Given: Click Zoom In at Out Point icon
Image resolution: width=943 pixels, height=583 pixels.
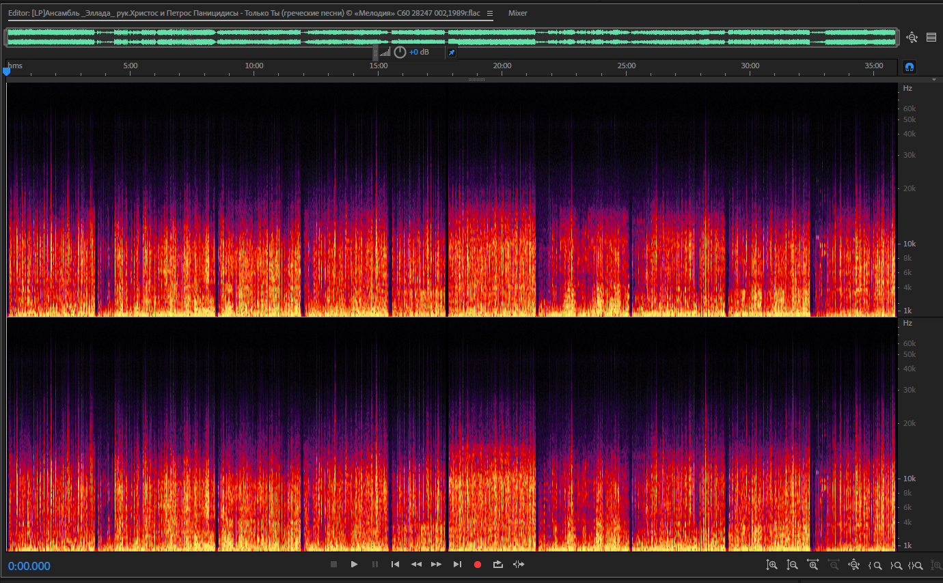Looking at the screenshot, I should click(896, 565).
